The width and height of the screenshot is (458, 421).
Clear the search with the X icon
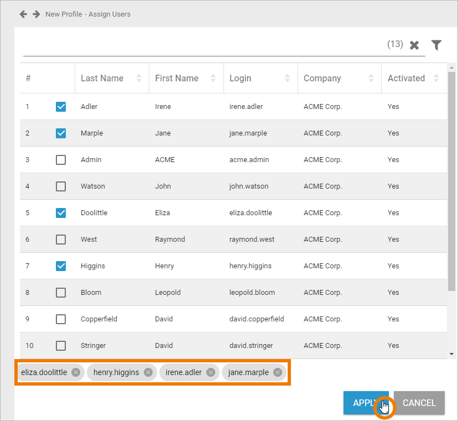414,45
